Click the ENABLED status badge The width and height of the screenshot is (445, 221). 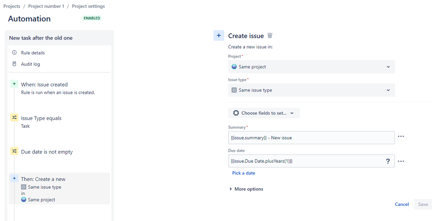(x=92, y=18)
